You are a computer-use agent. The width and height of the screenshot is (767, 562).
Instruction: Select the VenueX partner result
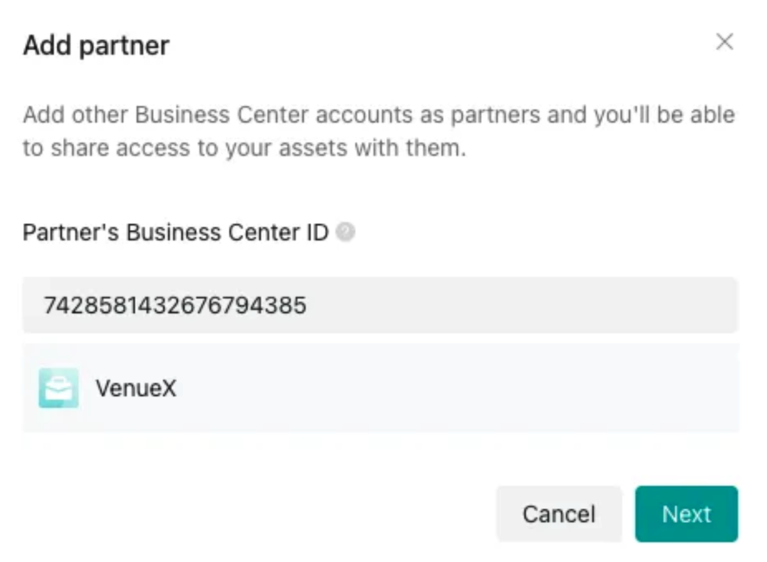[x=380, y=388]
